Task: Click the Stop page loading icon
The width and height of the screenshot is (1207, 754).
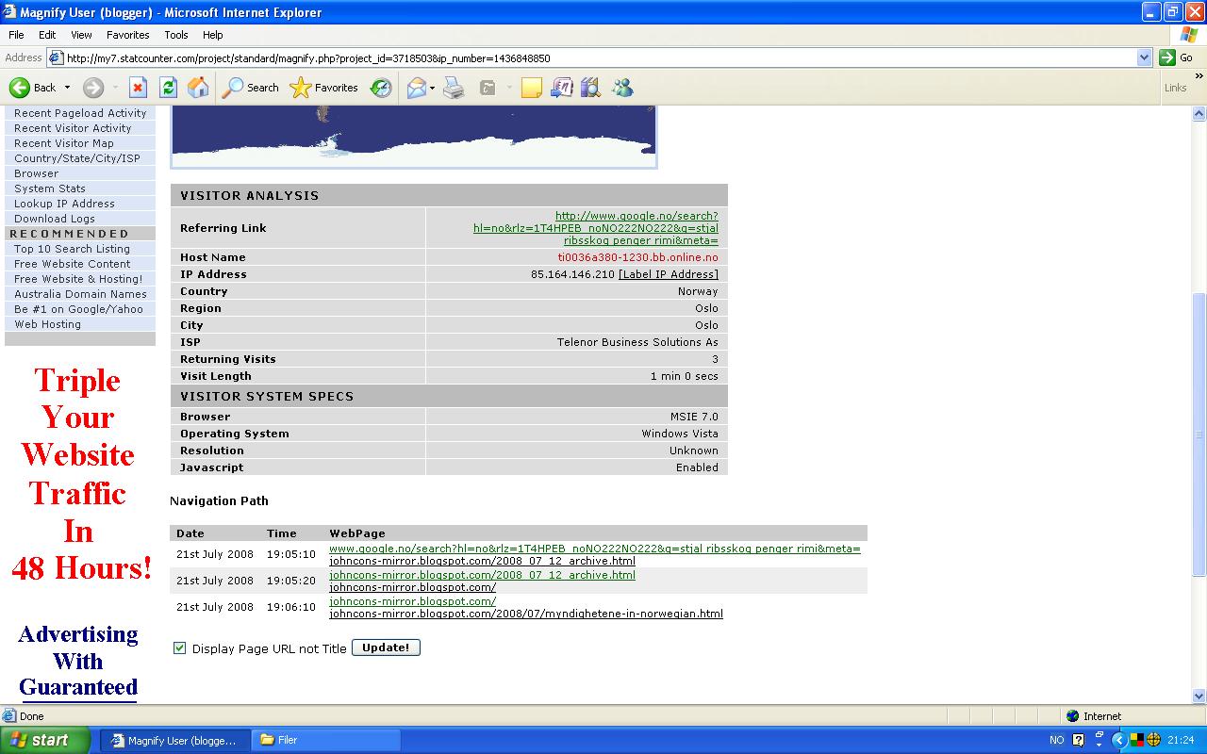Action: pos(138,88)
